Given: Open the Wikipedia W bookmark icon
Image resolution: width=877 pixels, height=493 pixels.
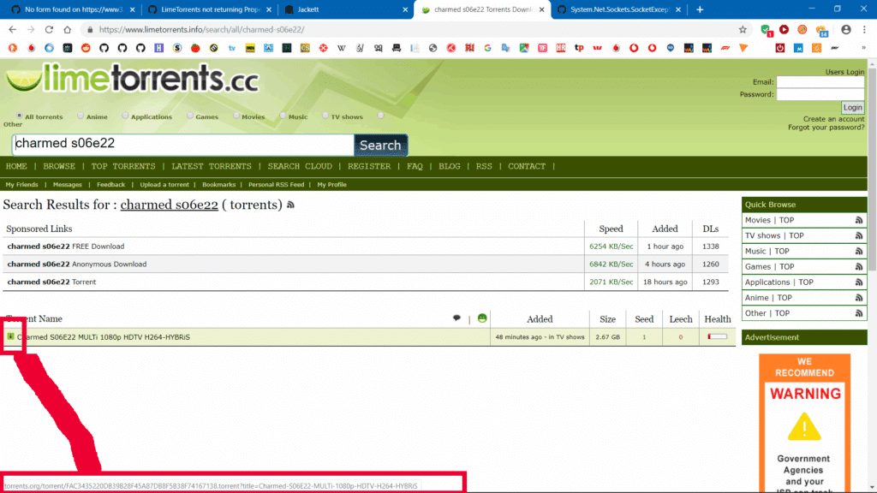Looking at the screenshot, I should pos(341,48).
